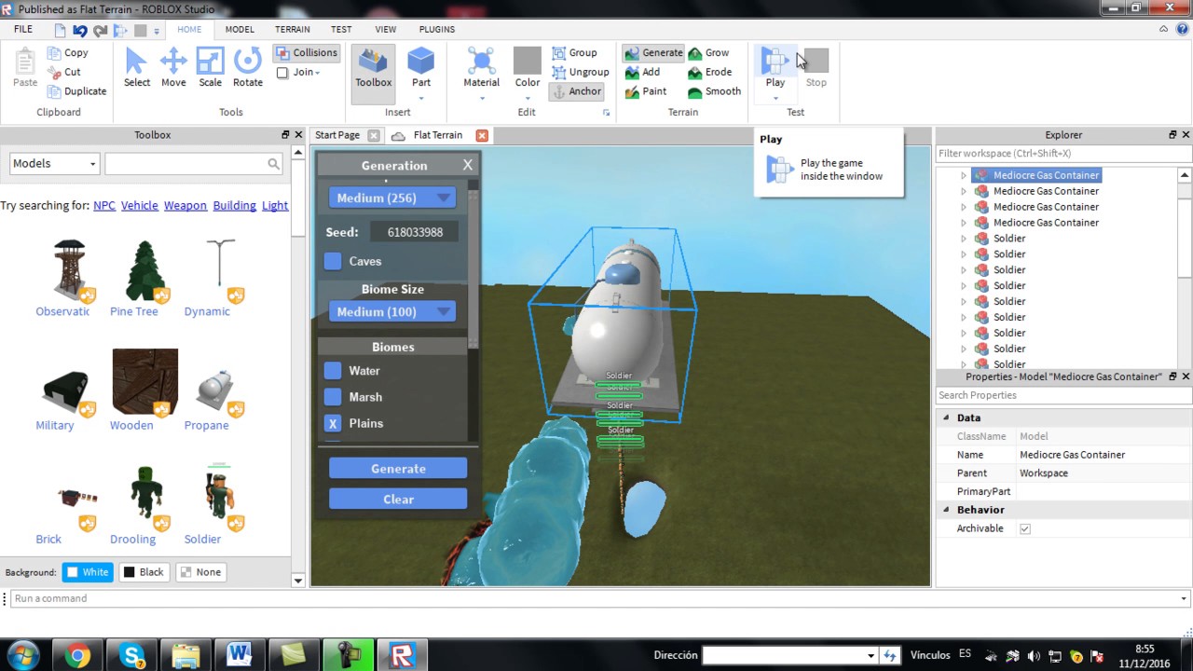This screenshot has width=1193, height=671.
Task: Open the Models category dropdown
Action: [54, 164]
